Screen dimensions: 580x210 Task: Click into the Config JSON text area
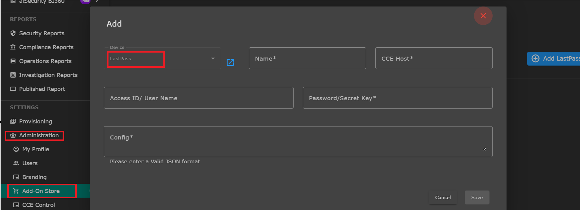tap(298, 142)
